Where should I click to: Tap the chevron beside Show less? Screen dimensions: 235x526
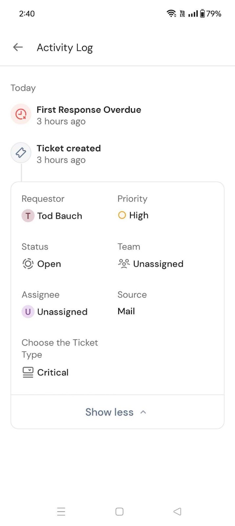[143, 412]
